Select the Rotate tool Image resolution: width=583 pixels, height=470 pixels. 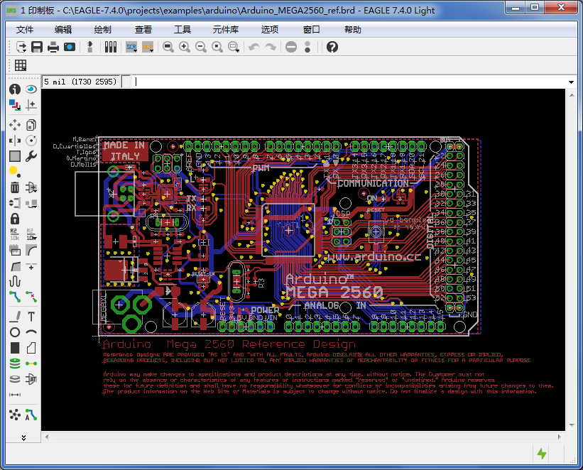pyautogui.click(x=31, y=141)
